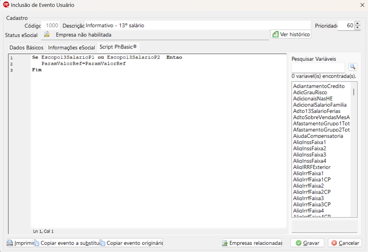
Task: Click the eSocial status edit icon
Action: (x=47, y=34)
